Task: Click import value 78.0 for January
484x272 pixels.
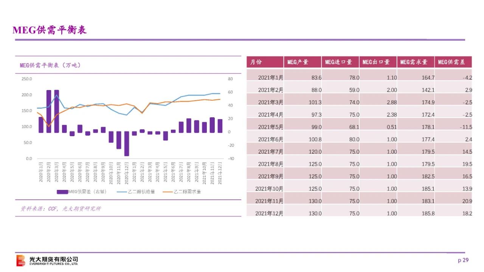Action: [354, 78]
